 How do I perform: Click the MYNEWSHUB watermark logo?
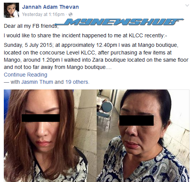pos(119,22)
